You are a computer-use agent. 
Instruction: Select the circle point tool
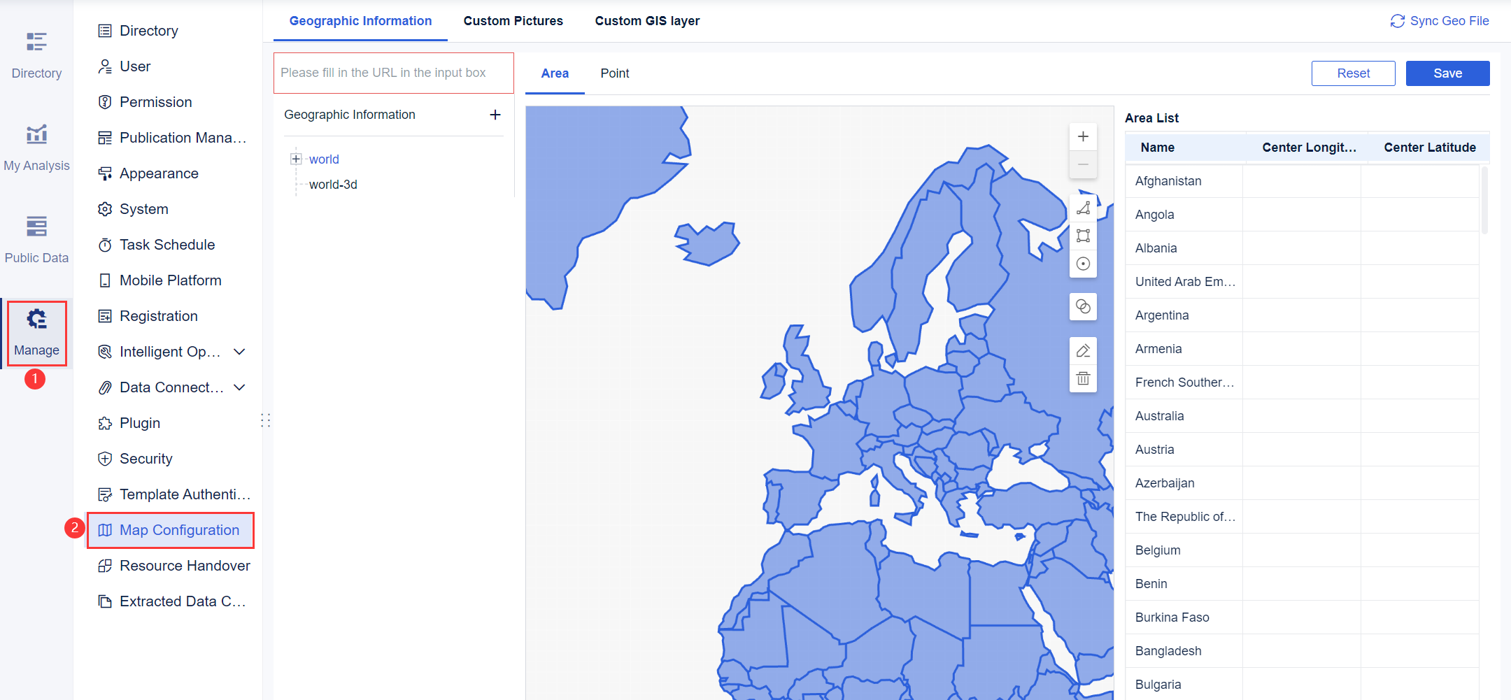tap(1083, 264)
